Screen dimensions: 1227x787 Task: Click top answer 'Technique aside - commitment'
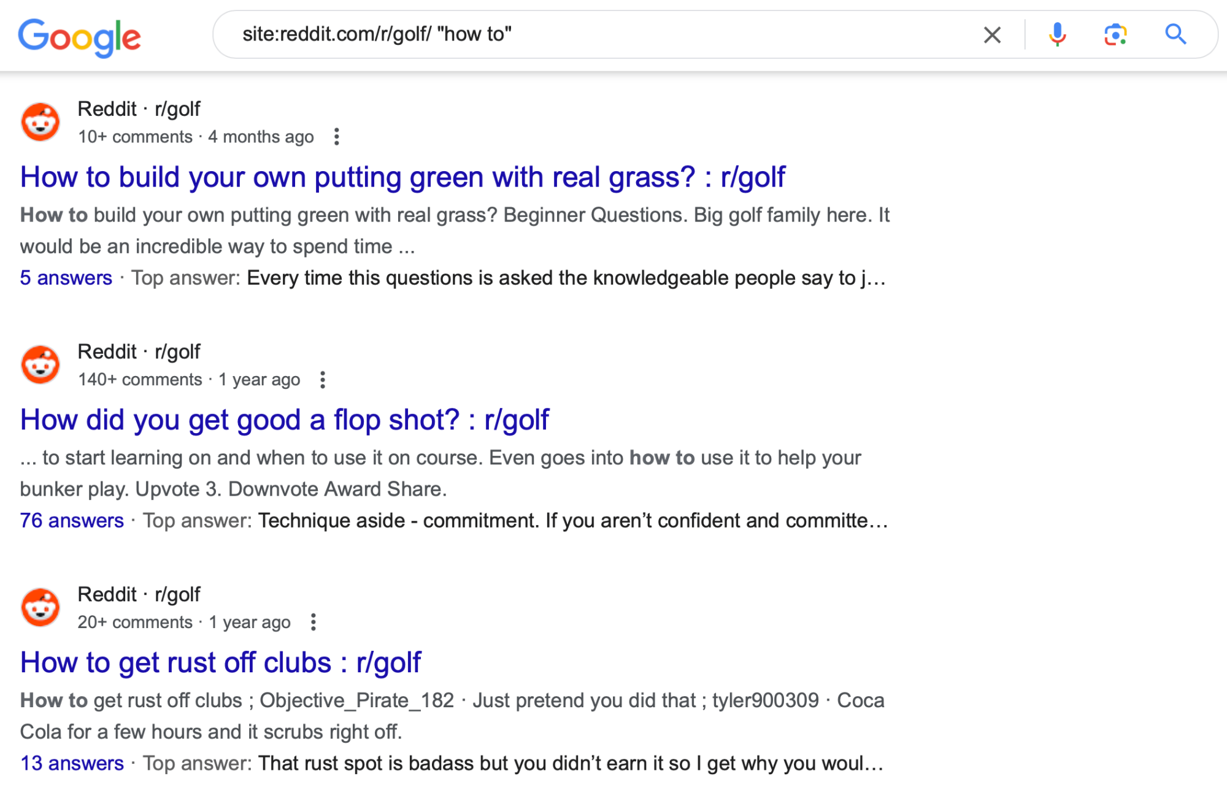573,521
